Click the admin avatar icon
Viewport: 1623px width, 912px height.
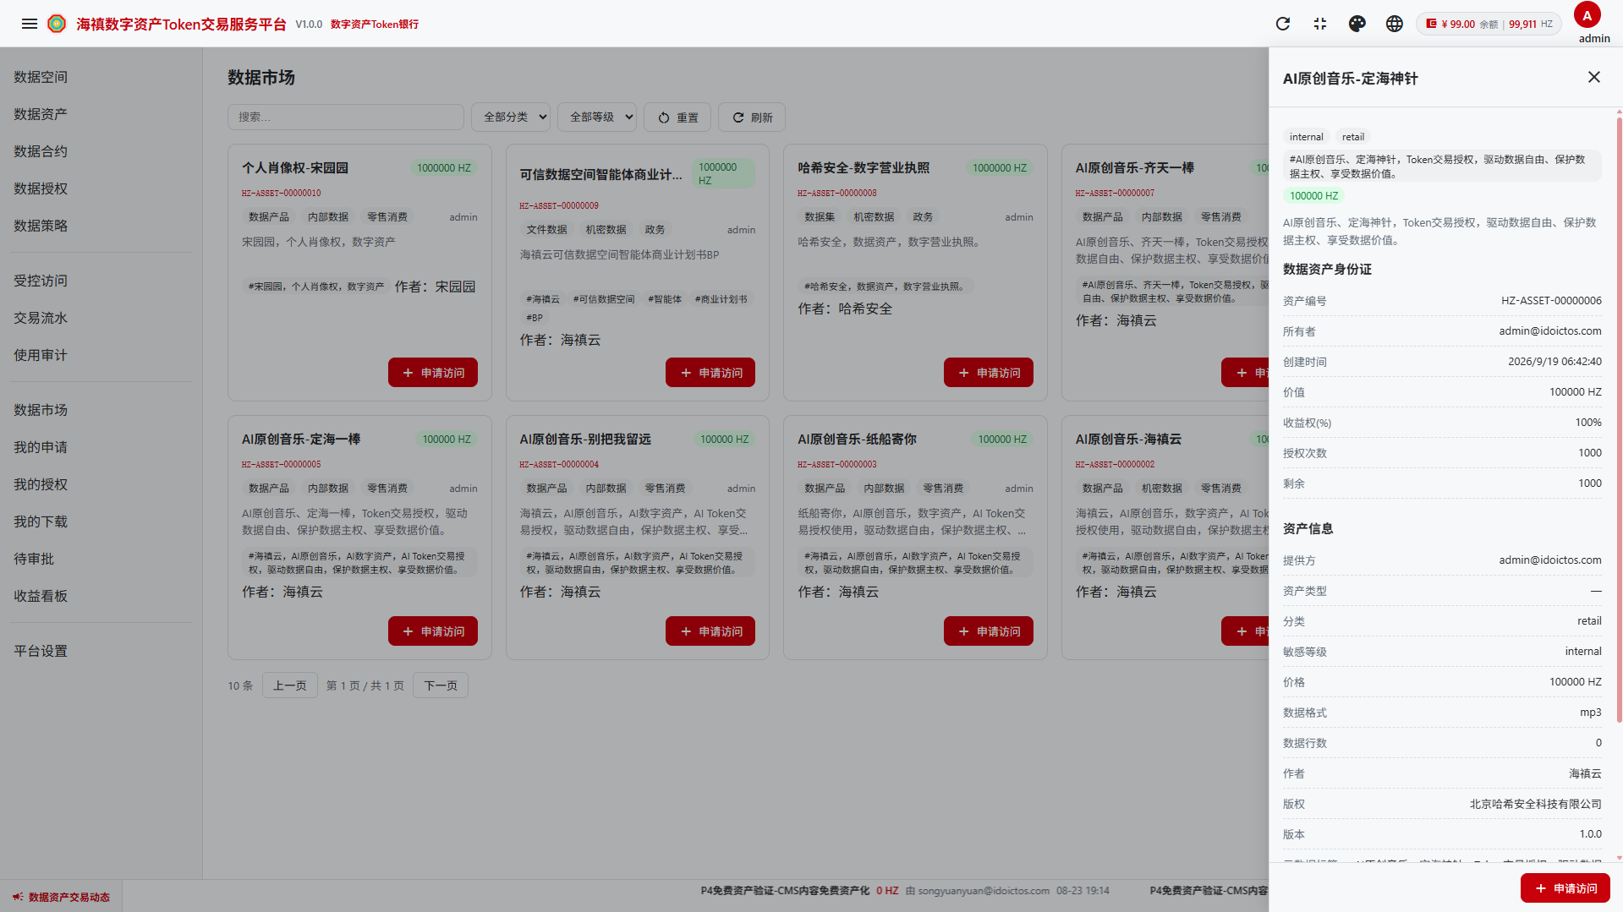1587,15
